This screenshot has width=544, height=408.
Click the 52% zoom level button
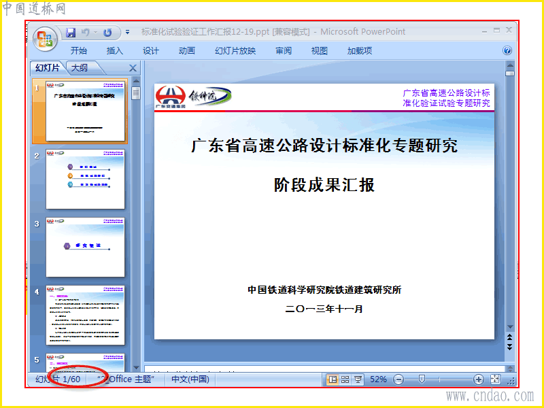(x=378, y=379)
